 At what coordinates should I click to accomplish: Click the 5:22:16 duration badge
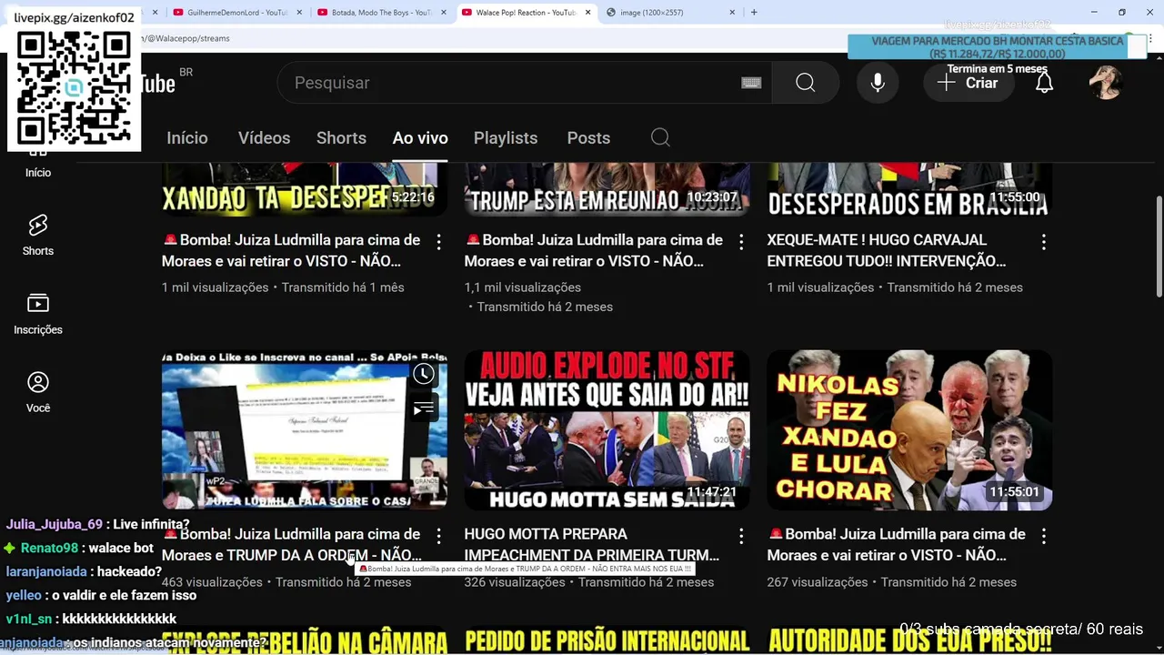click(413, 196)
